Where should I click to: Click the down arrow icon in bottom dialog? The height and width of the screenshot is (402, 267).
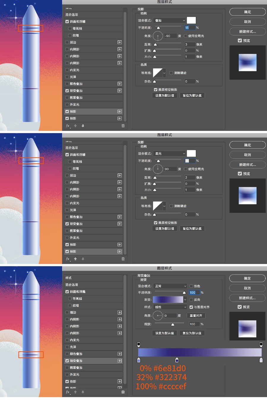(x=83, y=392)
